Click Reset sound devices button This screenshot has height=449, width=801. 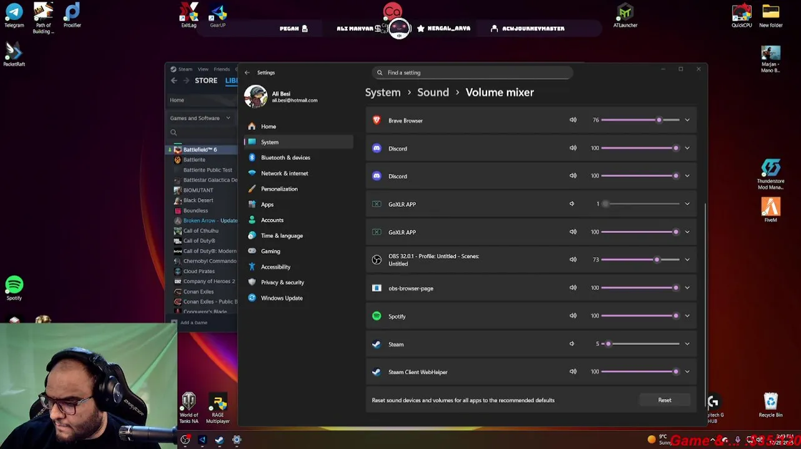point(664,400)
